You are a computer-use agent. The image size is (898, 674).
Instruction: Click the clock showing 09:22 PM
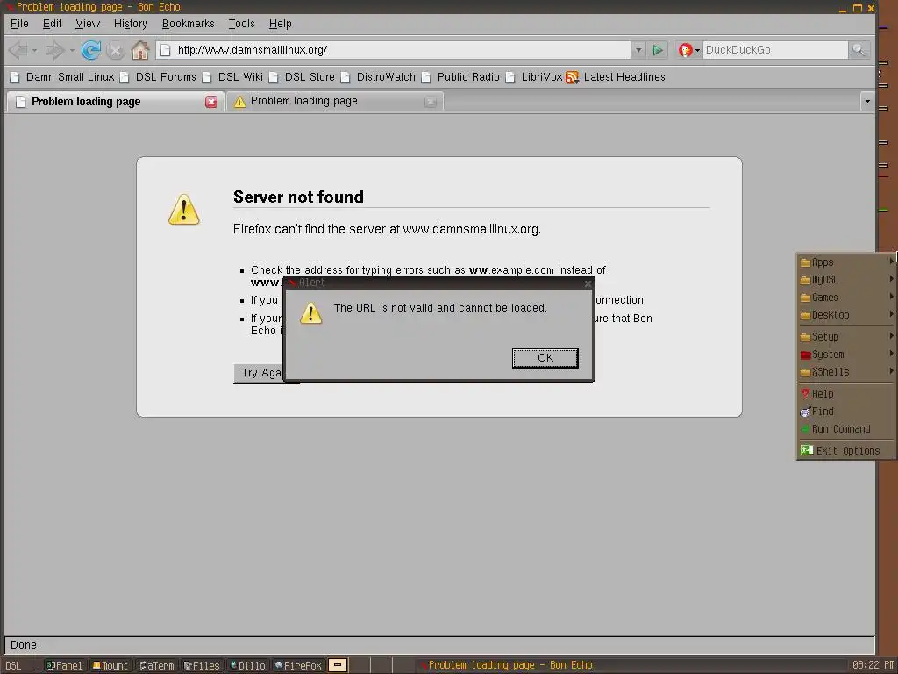pos(873,665)
